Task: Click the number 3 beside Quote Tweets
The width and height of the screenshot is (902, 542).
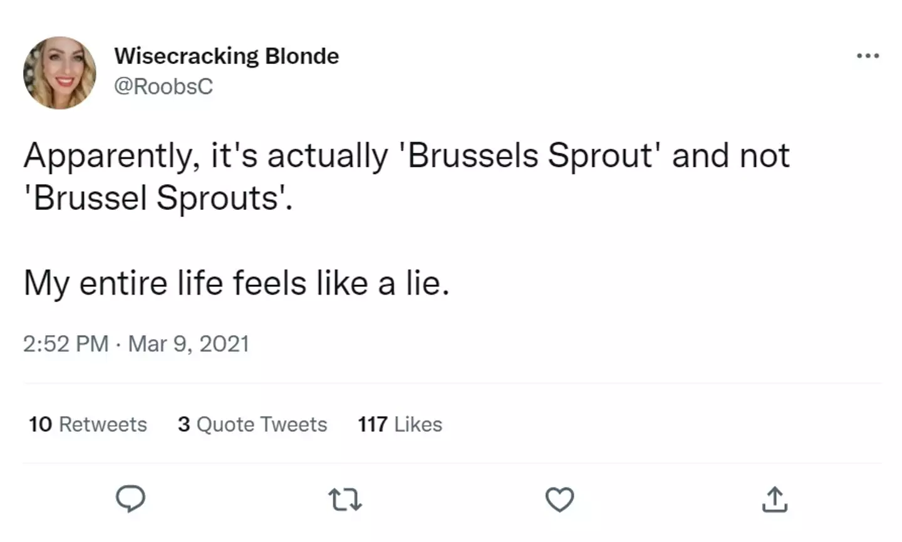Action: pyautogui.click(x=184, y=424)
